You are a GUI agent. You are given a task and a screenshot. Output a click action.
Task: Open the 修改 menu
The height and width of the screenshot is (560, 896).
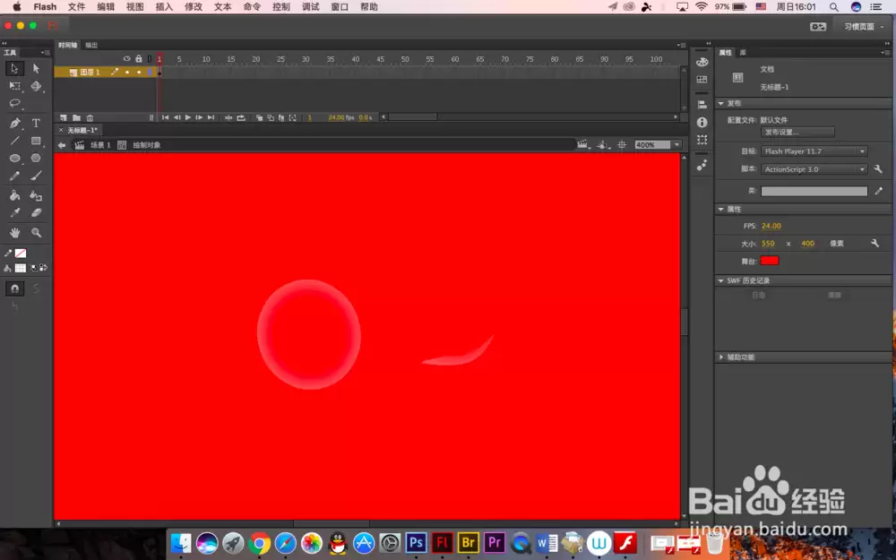pos(194,7)
